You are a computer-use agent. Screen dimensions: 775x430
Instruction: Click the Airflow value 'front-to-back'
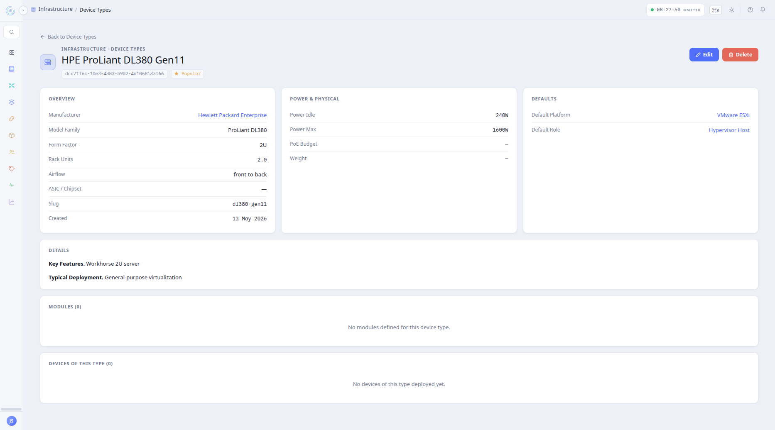(x=250, y=175)
